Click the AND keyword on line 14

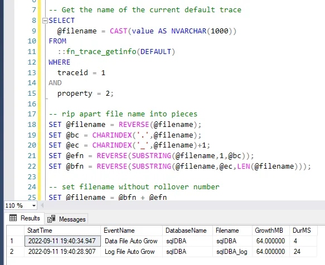pos(55,83)
